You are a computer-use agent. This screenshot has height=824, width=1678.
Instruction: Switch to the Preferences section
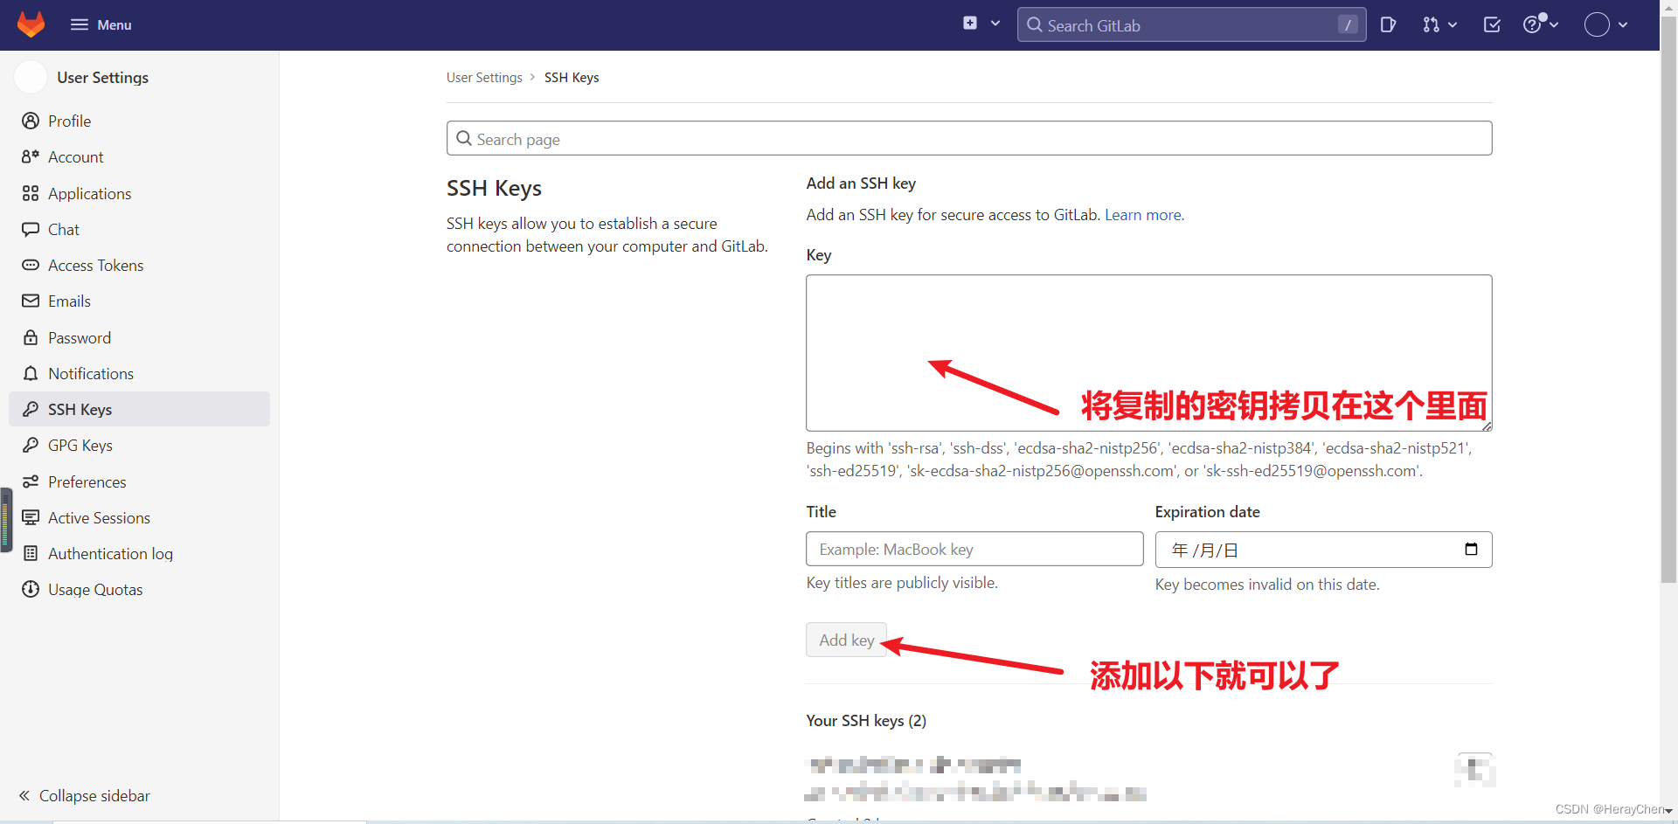pos(87,481)
